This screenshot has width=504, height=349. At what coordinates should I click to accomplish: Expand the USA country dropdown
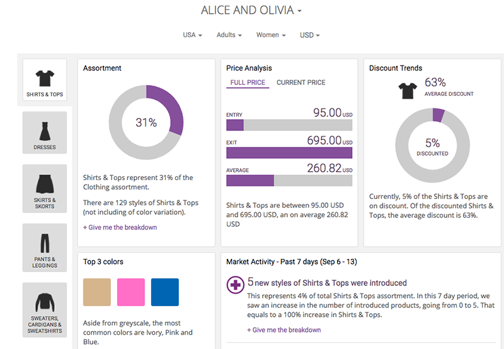coord(192,35)
